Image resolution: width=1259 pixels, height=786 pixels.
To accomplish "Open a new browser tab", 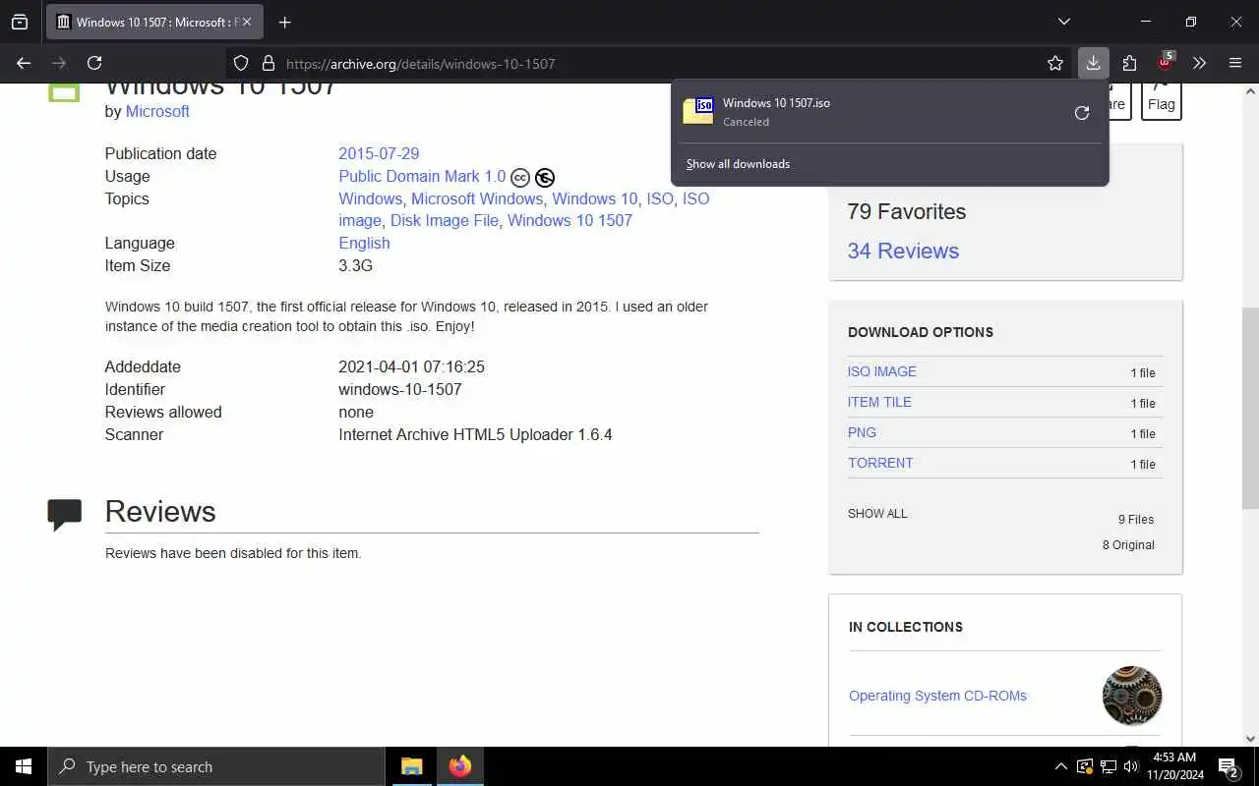I will (x=284, y=22).
